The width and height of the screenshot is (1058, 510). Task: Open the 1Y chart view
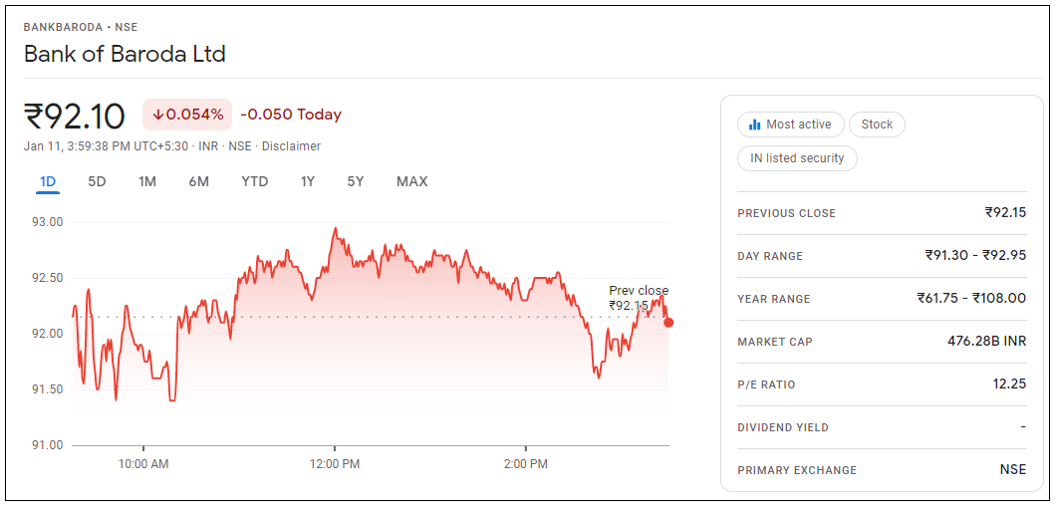tap(308, 181)
